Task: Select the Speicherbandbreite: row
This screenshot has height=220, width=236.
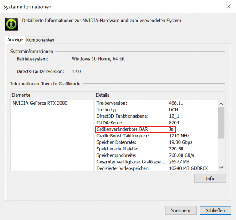Action: tap(156, 155)
